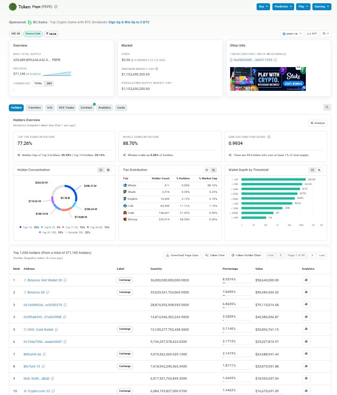The width and height of the screenshot is (337, 395).
Task: Open analytics for BtcTurk 13
Action: pos(306,366)
